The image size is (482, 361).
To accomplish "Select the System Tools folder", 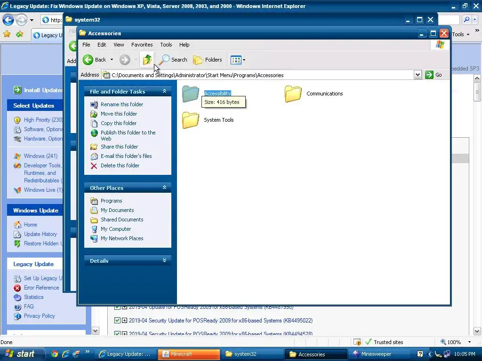I will [x=208, y=120].
